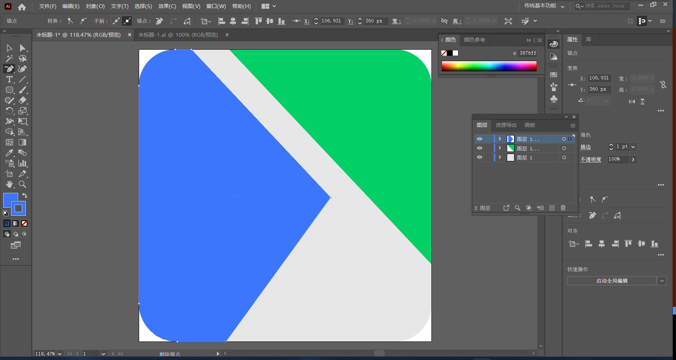Select the Line Segment tool
The image size is (676, 360).
pyautogui.click(x=22, y=79)
